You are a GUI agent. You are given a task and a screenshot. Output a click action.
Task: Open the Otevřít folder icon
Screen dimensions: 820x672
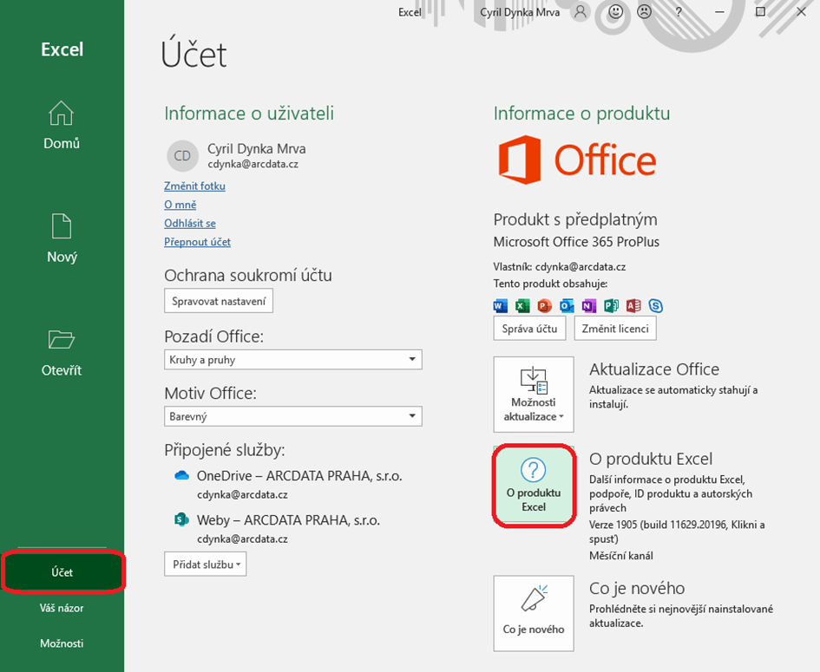click(x=62, y=340)
